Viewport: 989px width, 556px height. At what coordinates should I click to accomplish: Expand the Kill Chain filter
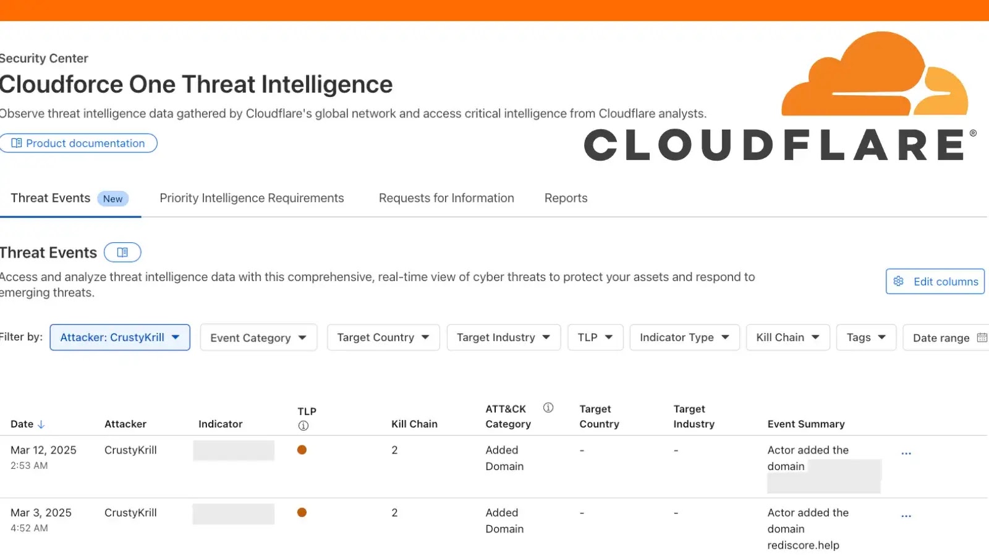tap(787, 337)
